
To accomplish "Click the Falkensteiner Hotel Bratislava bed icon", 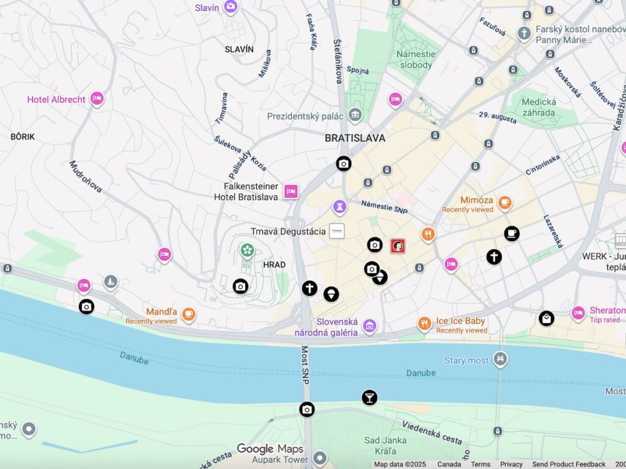I will coord(291,191).
